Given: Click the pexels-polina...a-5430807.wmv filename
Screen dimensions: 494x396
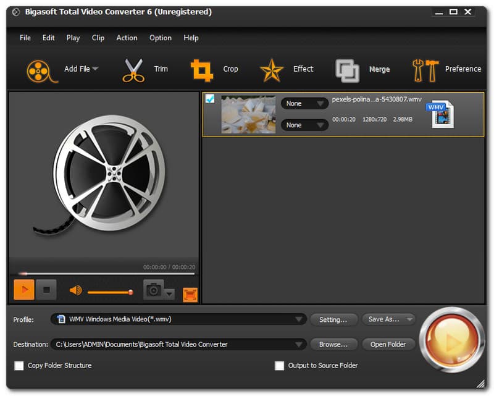Looking at the screenshot, I should pos(377,99).
